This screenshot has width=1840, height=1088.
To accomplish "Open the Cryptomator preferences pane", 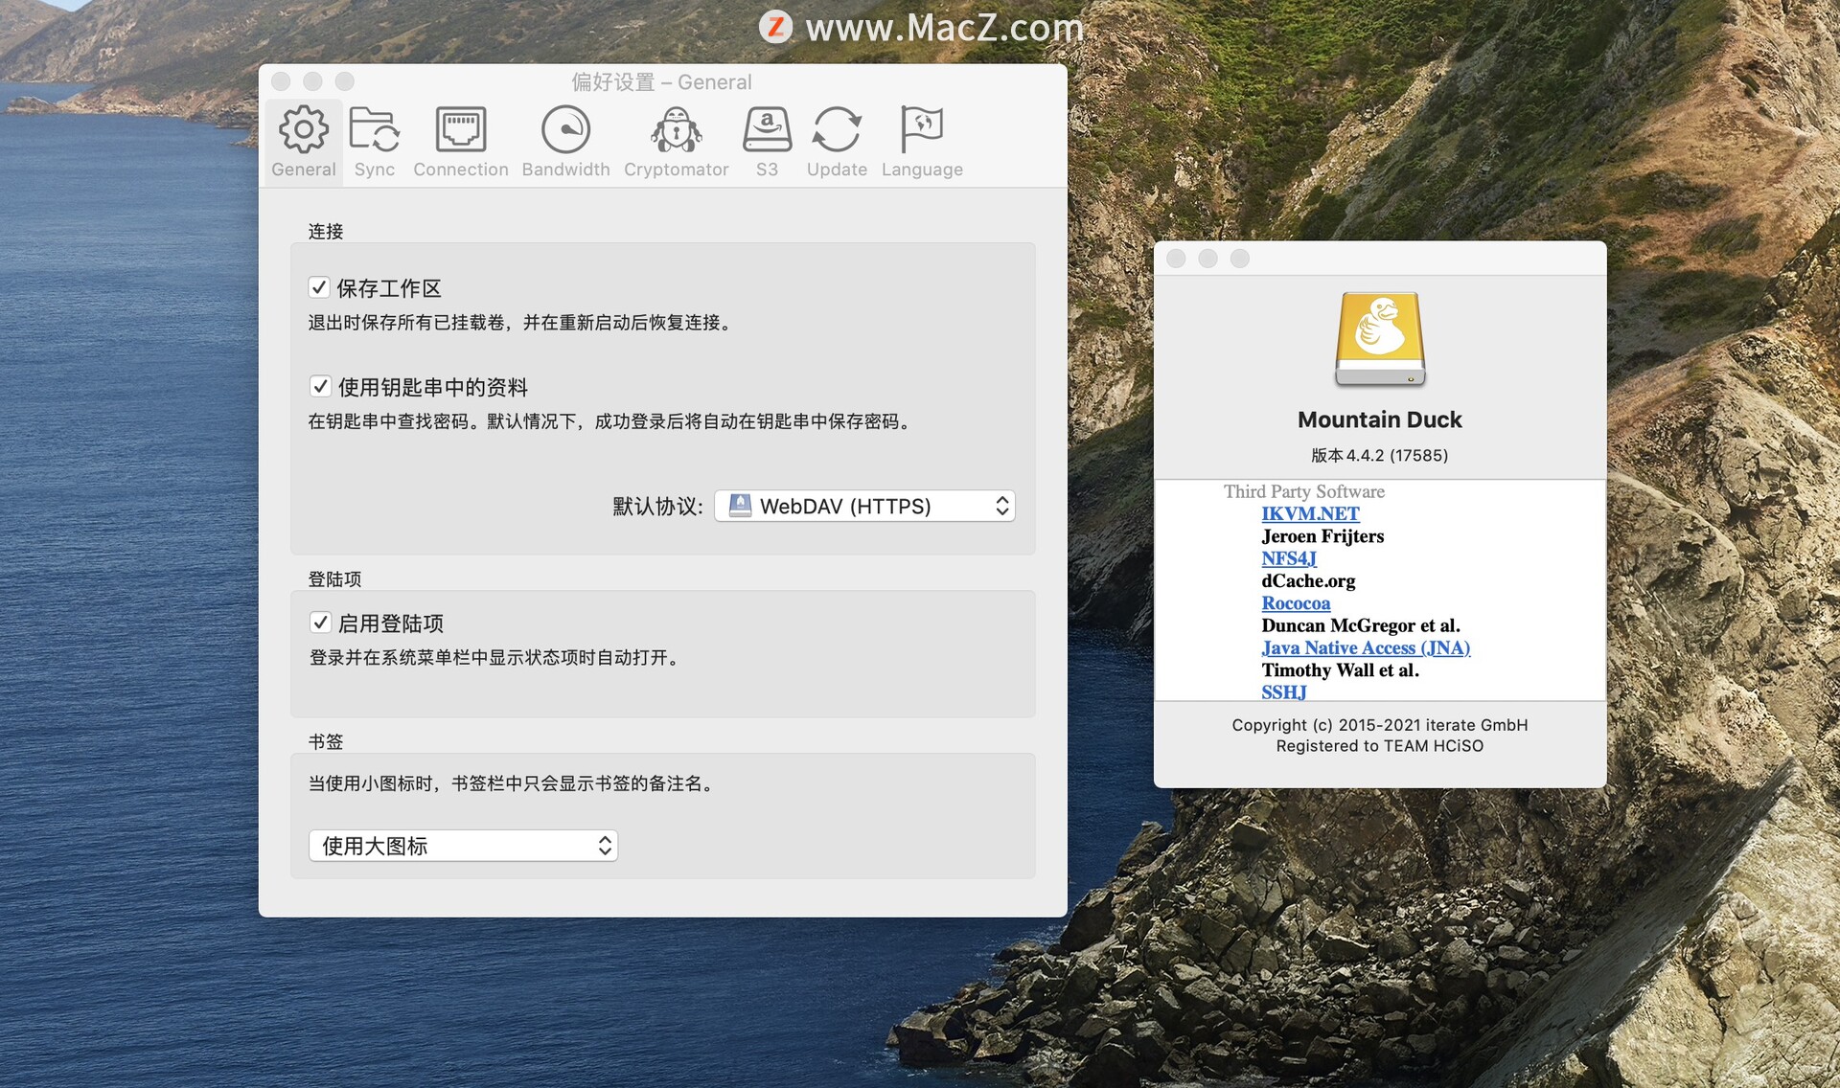I will click(677, 142).
